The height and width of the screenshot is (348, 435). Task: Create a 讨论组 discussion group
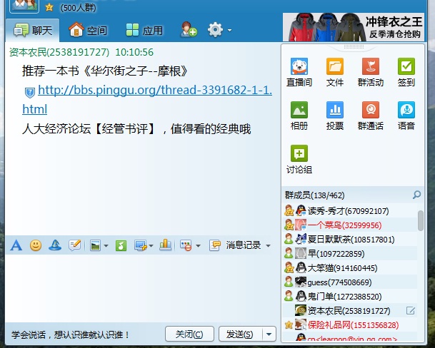click(299, 159)
